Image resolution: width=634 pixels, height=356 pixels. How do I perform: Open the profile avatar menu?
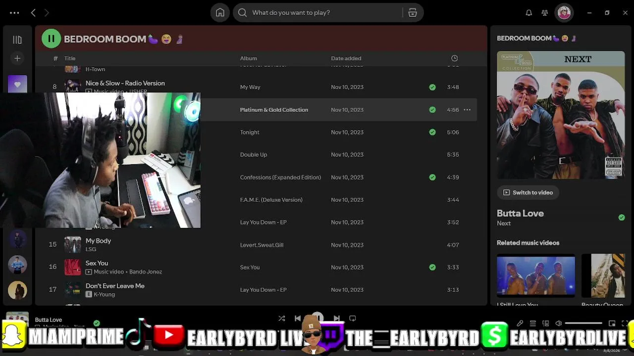tap(564, 13)
